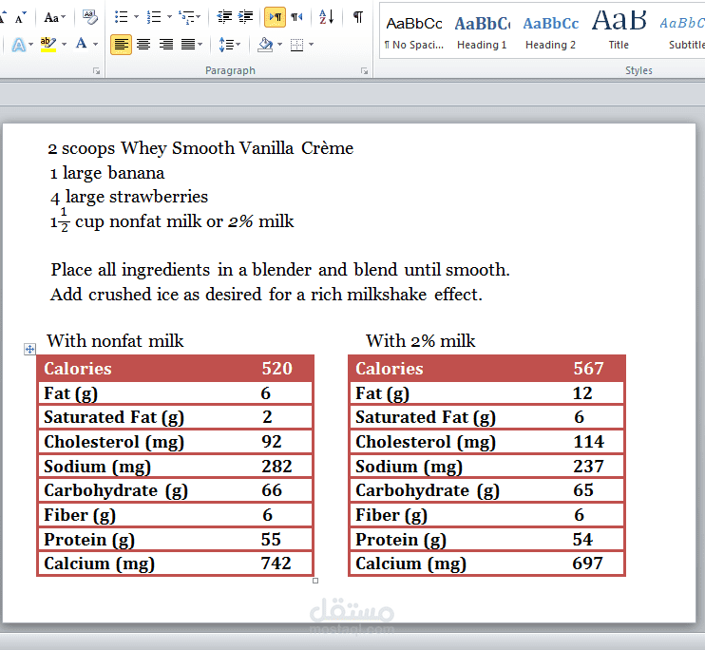Apply the Title style
This screenshot has width=705, height=650.
[619, 30]
